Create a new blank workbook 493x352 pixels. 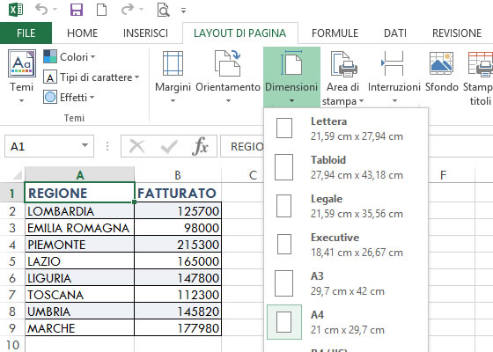tap(101, 10)
